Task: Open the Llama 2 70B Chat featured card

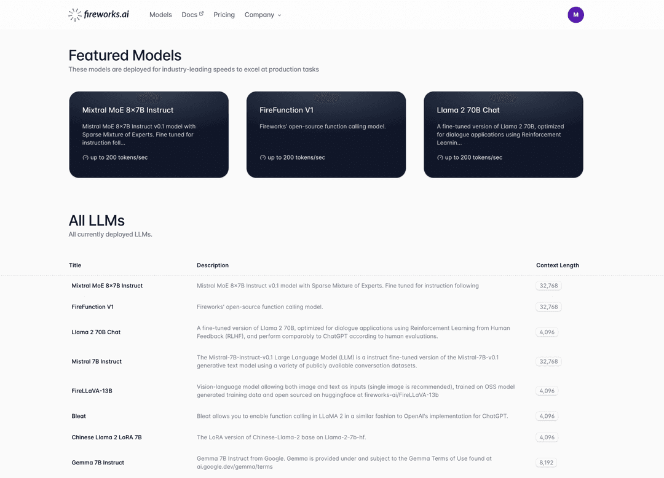Action: point(503,135)
